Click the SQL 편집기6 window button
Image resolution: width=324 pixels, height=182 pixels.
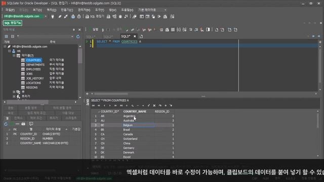[13, 23]
